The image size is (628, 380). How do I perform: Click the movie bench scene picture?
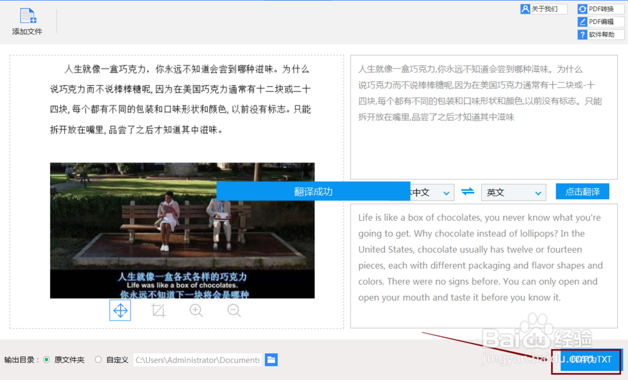pyautogui.click(x=182, y=230)
